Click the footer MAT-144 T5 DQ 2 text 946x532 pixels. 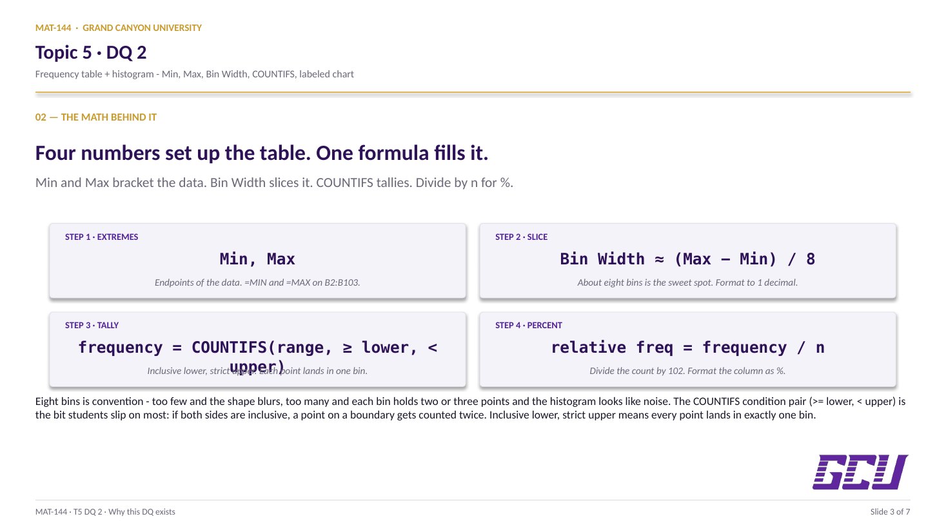[x=105, y=512]
